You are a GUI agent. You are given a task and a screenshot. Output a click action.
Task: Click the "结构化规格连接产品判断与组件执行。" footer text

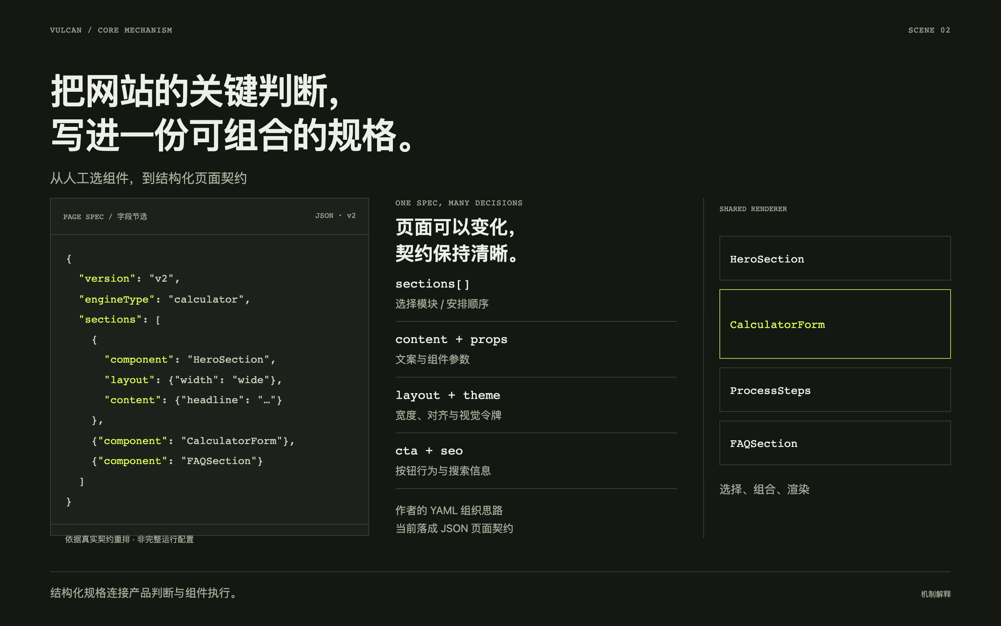tap(143, 593)
